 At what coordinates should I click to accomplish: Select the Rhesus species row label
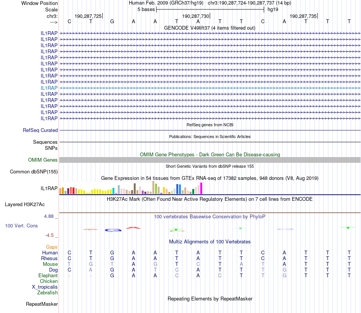(49, 258)
